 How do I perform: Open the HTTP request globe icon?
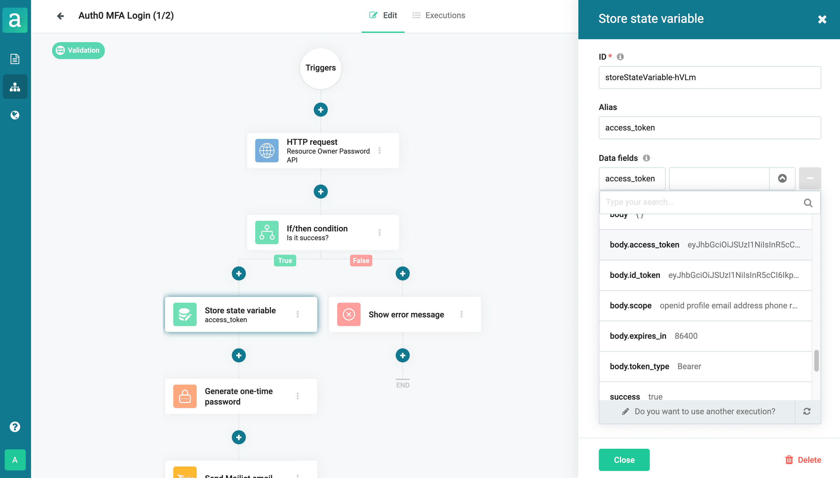pyautogui.click(x=267, y=151)
